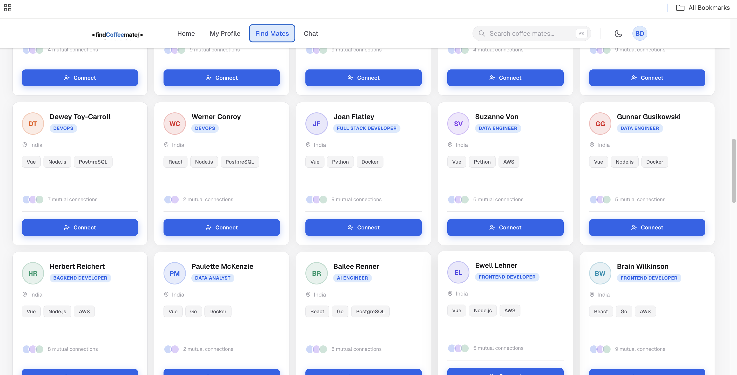Connect with Gunnar Gusikowski

point(647,228)
